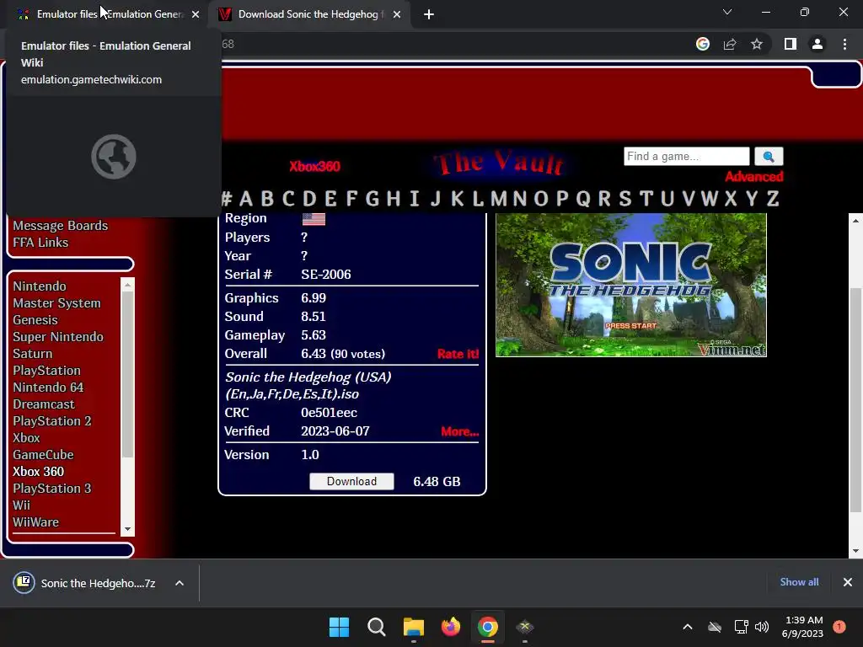This screenshot has width=863, height=647.
Task: Open the FFA Links page
Action: (x=40, y=243)
